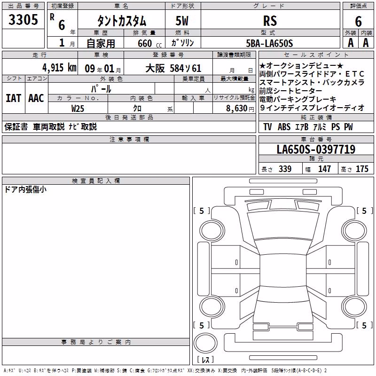Click length value 339
Screen dimensions: 376x376
(x=285, y=169)
